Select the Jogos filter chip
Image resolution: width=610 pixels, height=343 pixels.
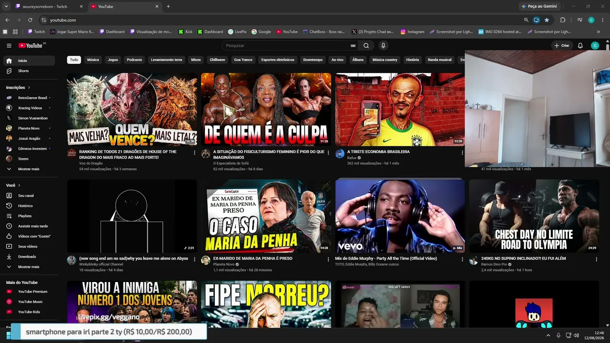pyautogui.click(x=113, y=60)
